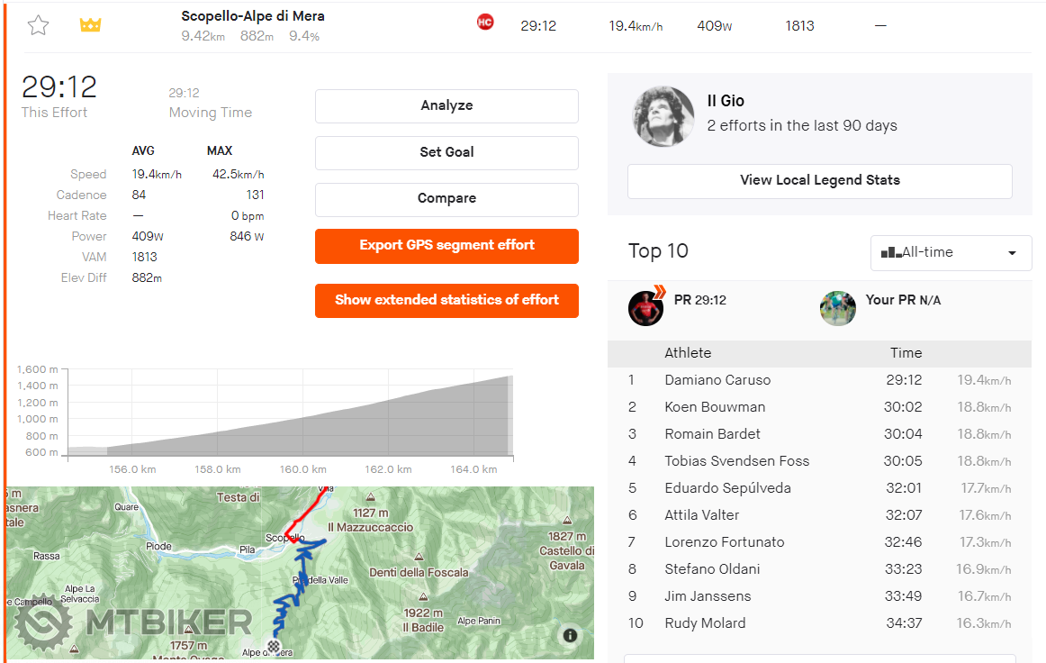This screenshot has width=1046, height=663.
Task: Open the Scopello-Alpe di Mera segment title
Action: [x=253, y=16]
